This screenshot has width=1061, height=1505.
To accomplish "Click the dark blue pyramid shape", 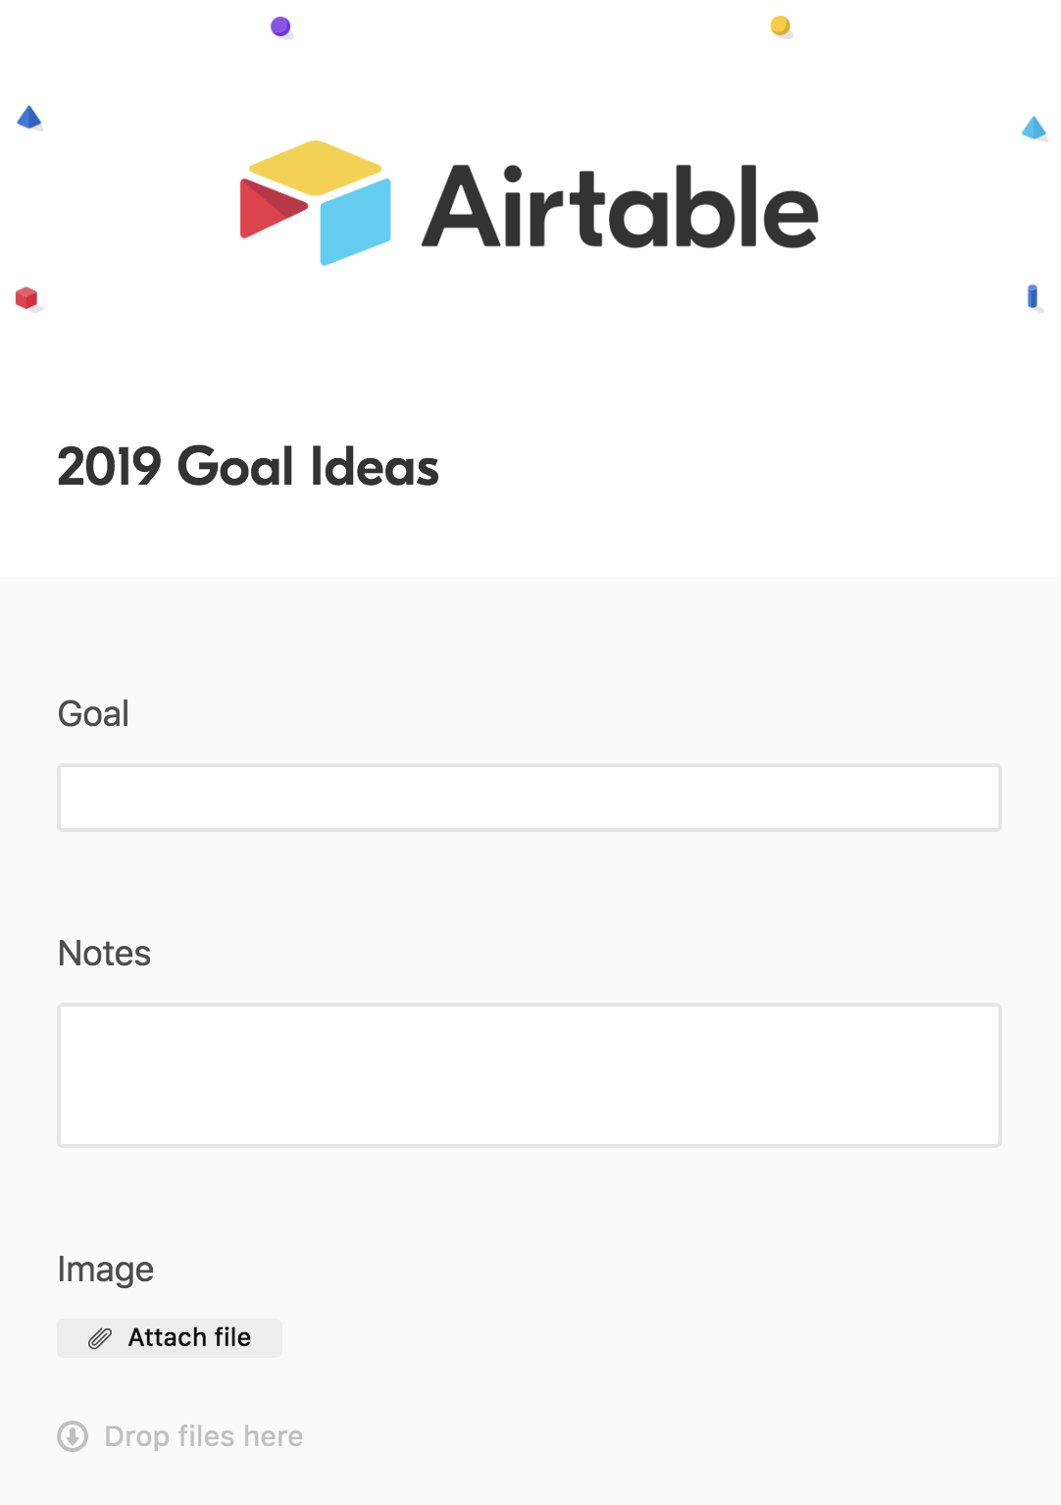I will (29, 118).
